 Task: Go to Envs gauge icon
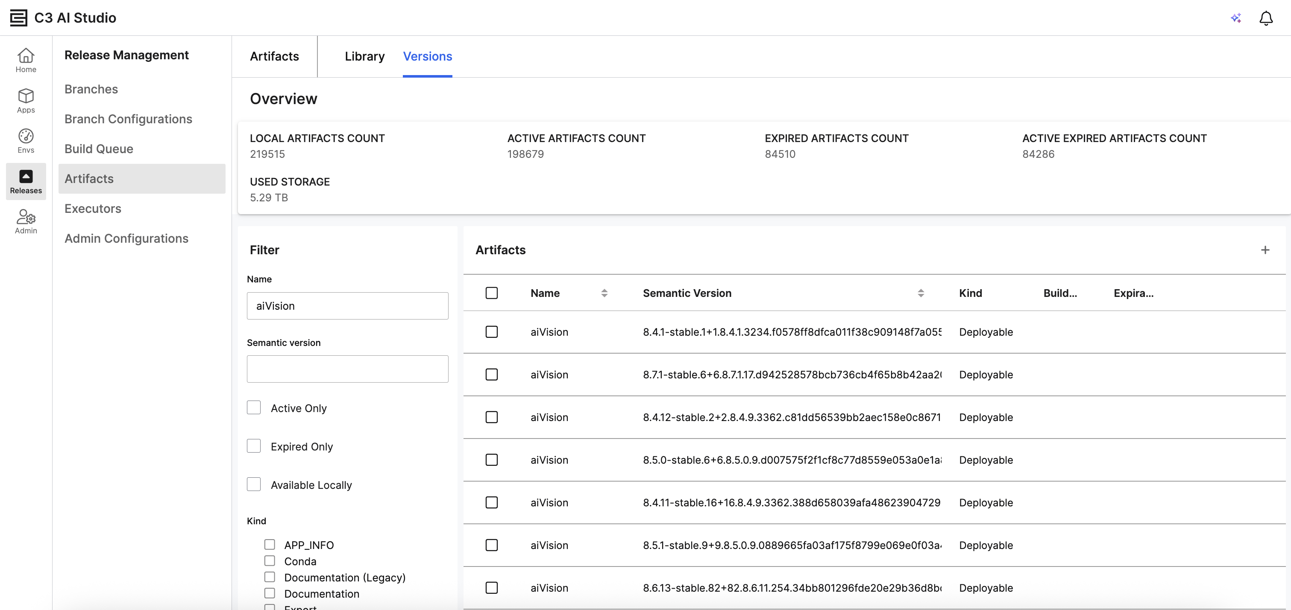pyautogui.click(x=26, y=141)
